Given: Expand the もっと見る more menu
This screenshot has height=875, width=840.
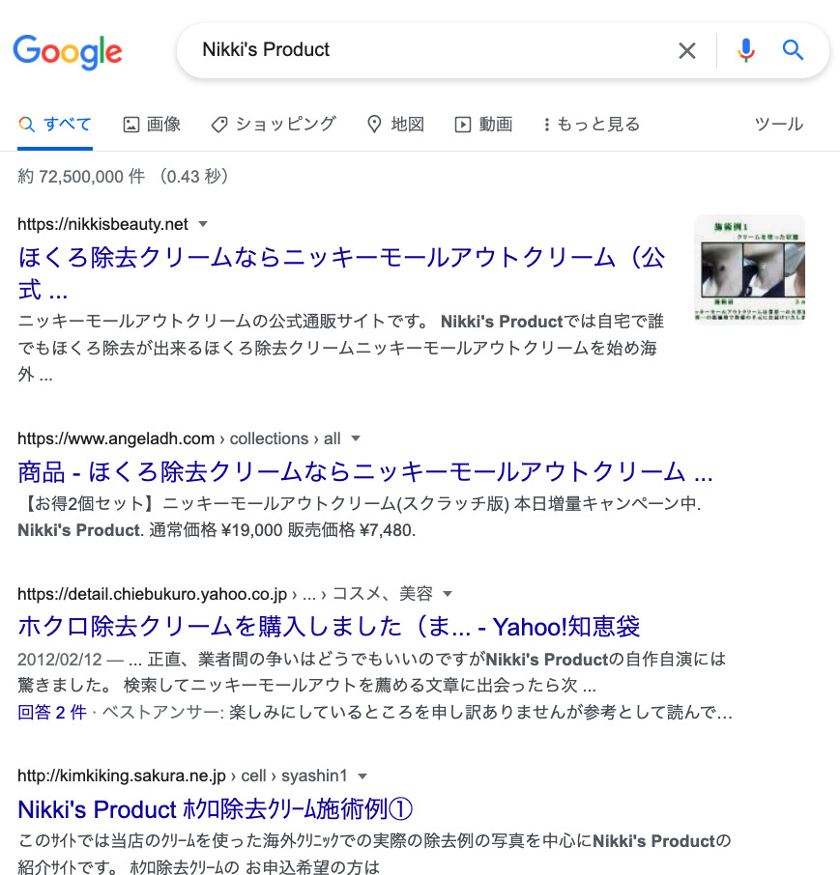Looking at the screenshot, I should click(x=592, y=124).
